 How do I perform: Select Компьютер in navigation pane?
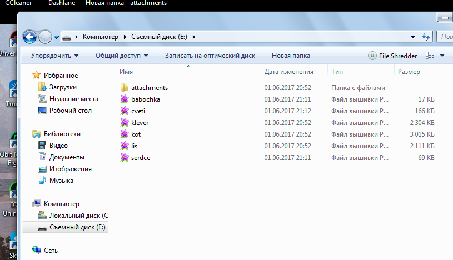(x=61, y=204)
